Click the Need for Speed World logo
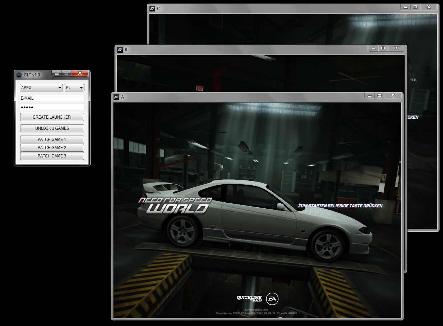Image resolution: width=443 pixels, height=326 pixels. [175, 205]
